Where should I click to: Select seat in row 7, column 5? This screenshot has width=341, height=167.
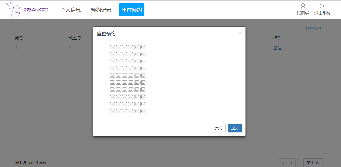click(137, 90)
